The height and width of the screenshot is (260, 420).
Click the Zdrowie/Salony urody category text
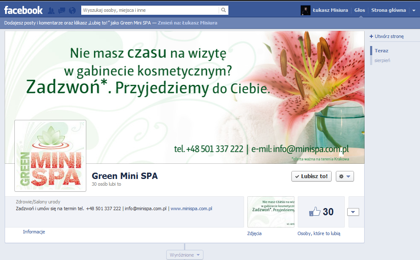tap(38, 202)
